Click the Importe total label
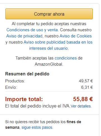 24,99
